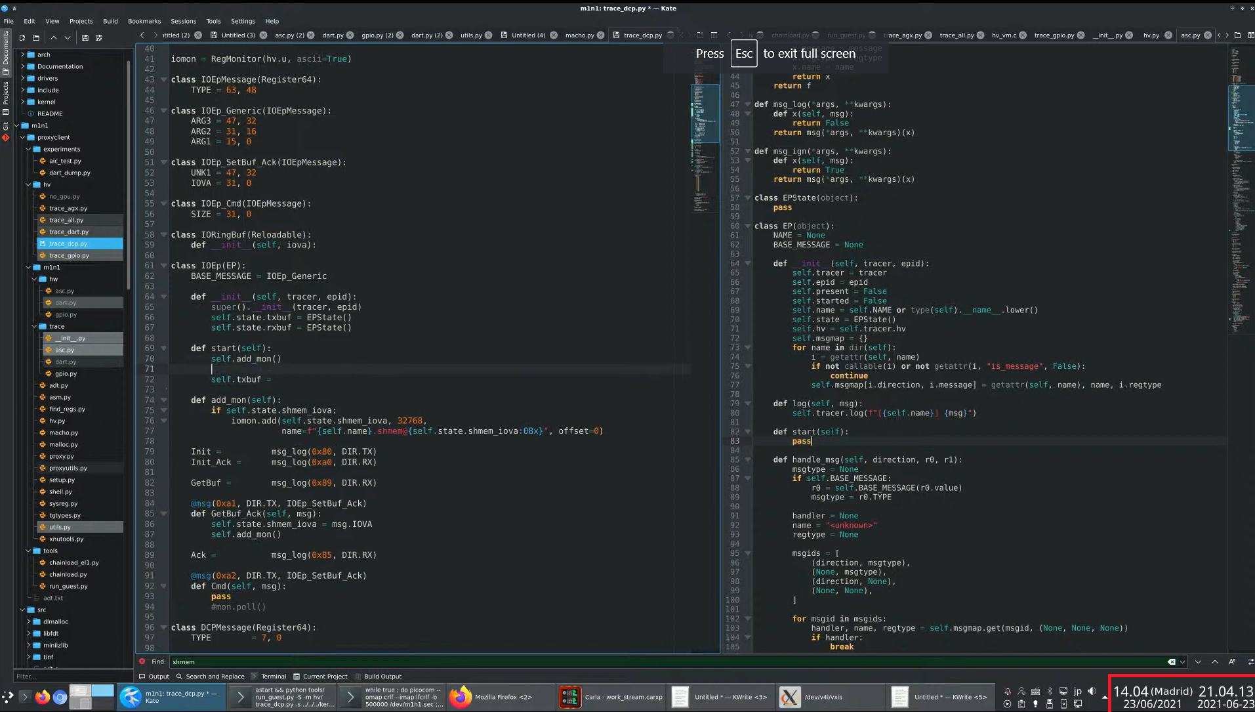This screenshot has width=1255, height=712.
Task: Click the save as icon
Action: click(x=99, y=37)
